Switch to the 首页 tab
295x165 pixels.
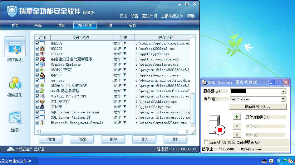click(15, 25)
